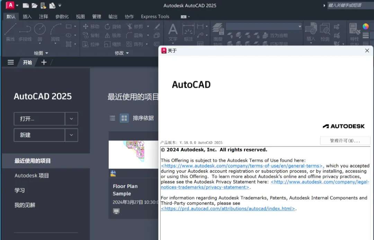The image size is (374, 240).
Task: Select the 圆角 (Fillet) tool
Action: [134, 36]
